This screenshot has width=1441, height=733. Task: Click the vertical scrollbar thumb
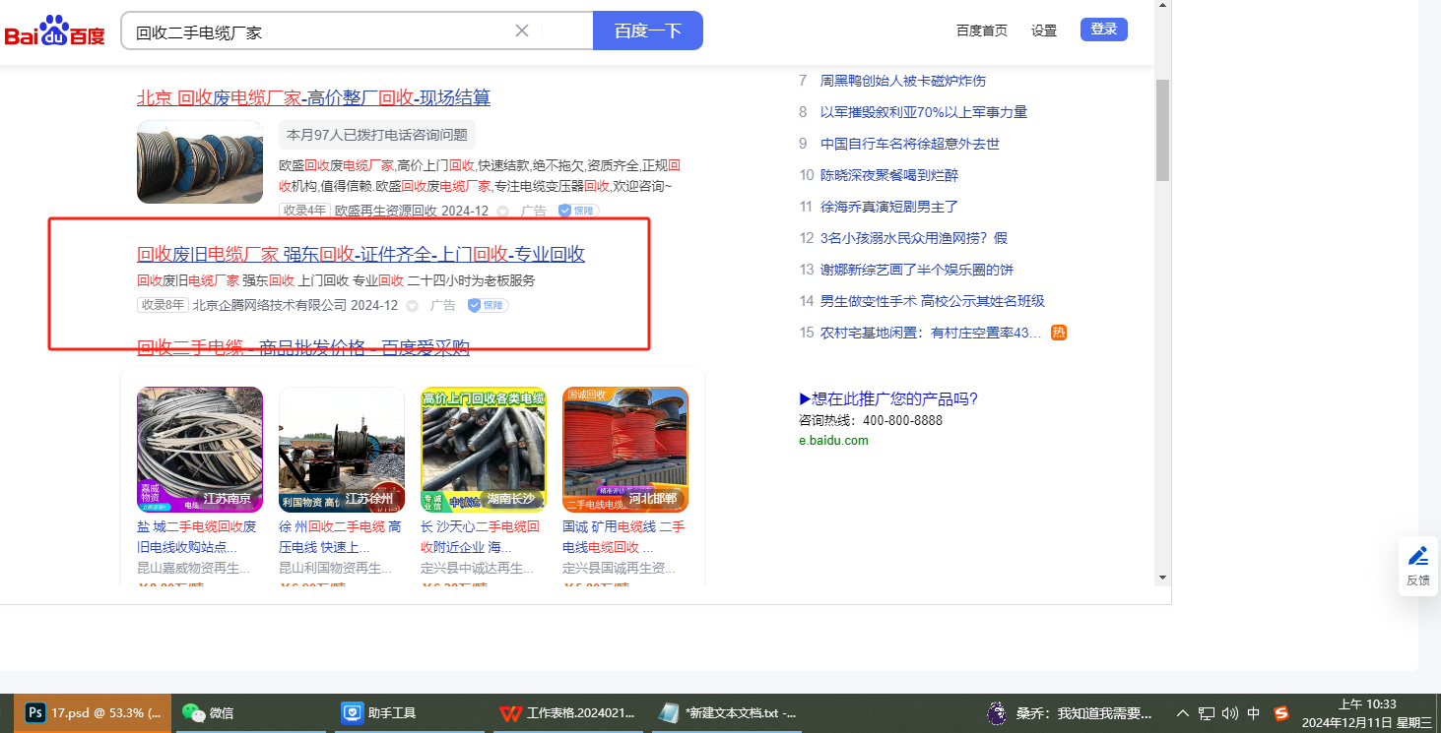(1162, 130)
